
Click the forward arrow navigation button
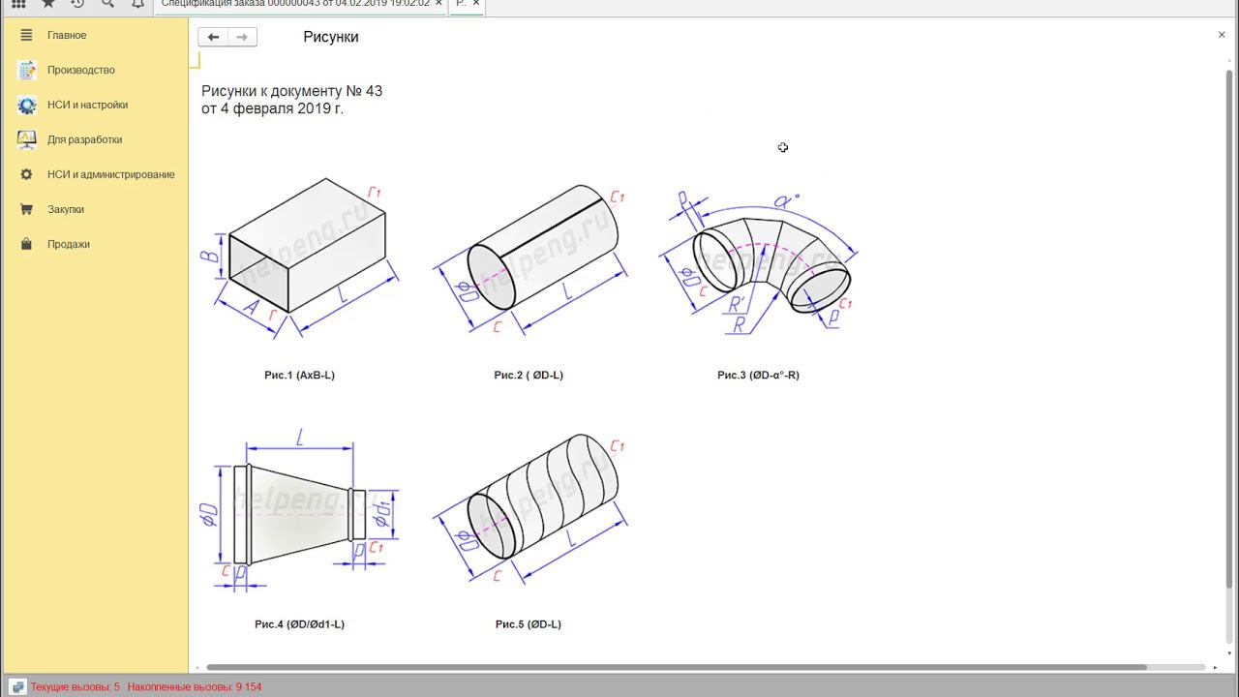242,37
